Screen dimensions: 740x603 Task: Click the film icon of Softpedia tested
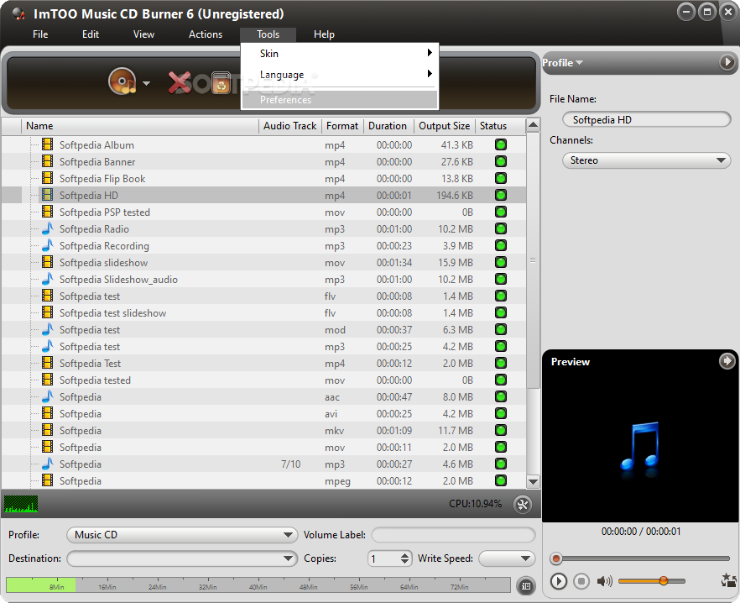point(47,380)
